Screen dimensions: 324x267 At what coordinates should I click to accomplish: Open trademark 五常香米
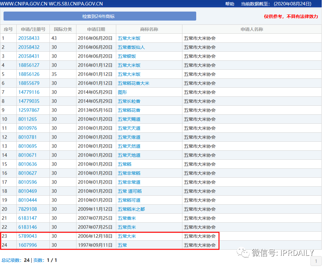tap(127, 218)
